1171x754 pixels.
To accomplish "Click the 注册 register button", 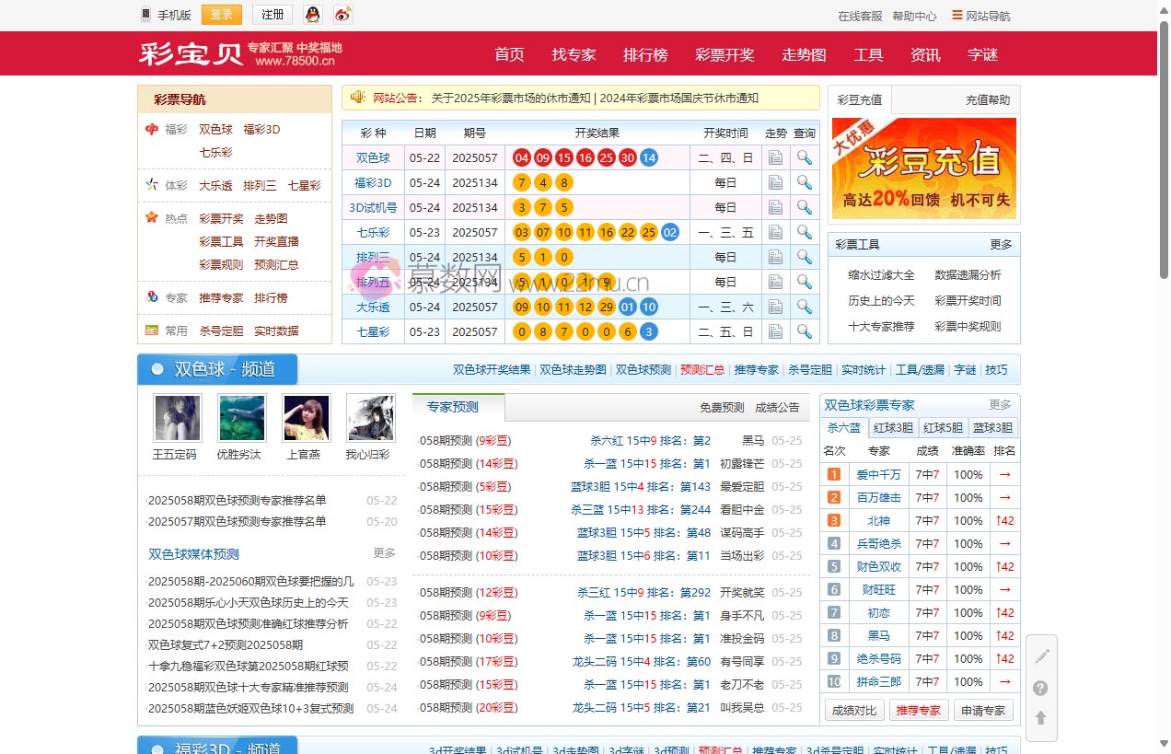I will (271, 14).
